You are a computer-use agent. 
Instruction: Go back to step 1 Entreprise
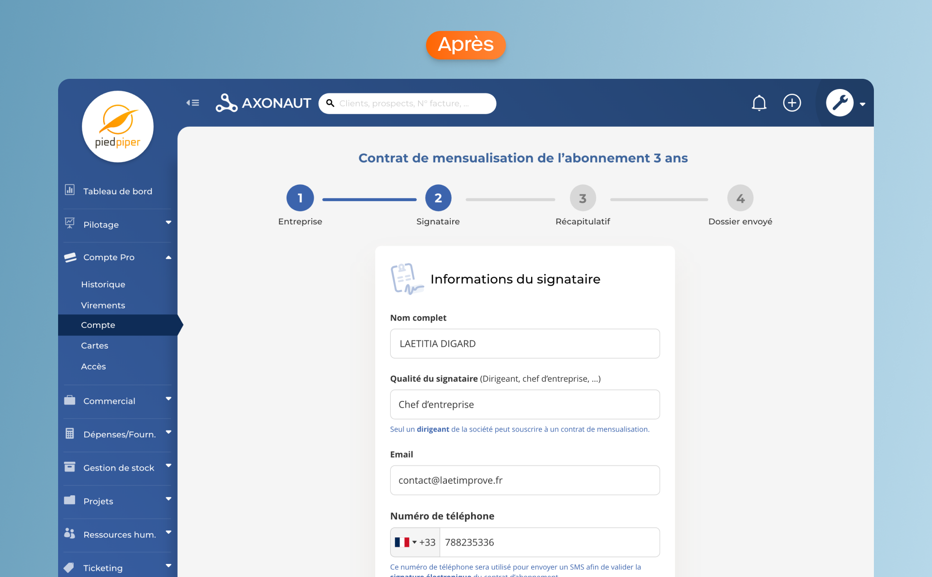[x=300, y=198]
